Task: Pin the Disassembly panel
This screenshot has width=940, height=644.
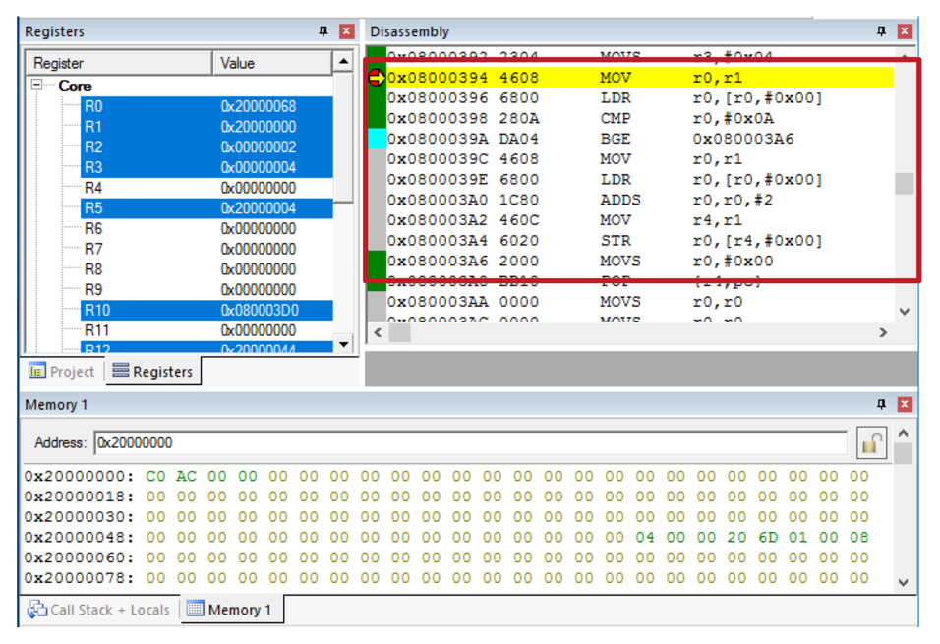Action: pyautogui.click(x=882, y=31)
